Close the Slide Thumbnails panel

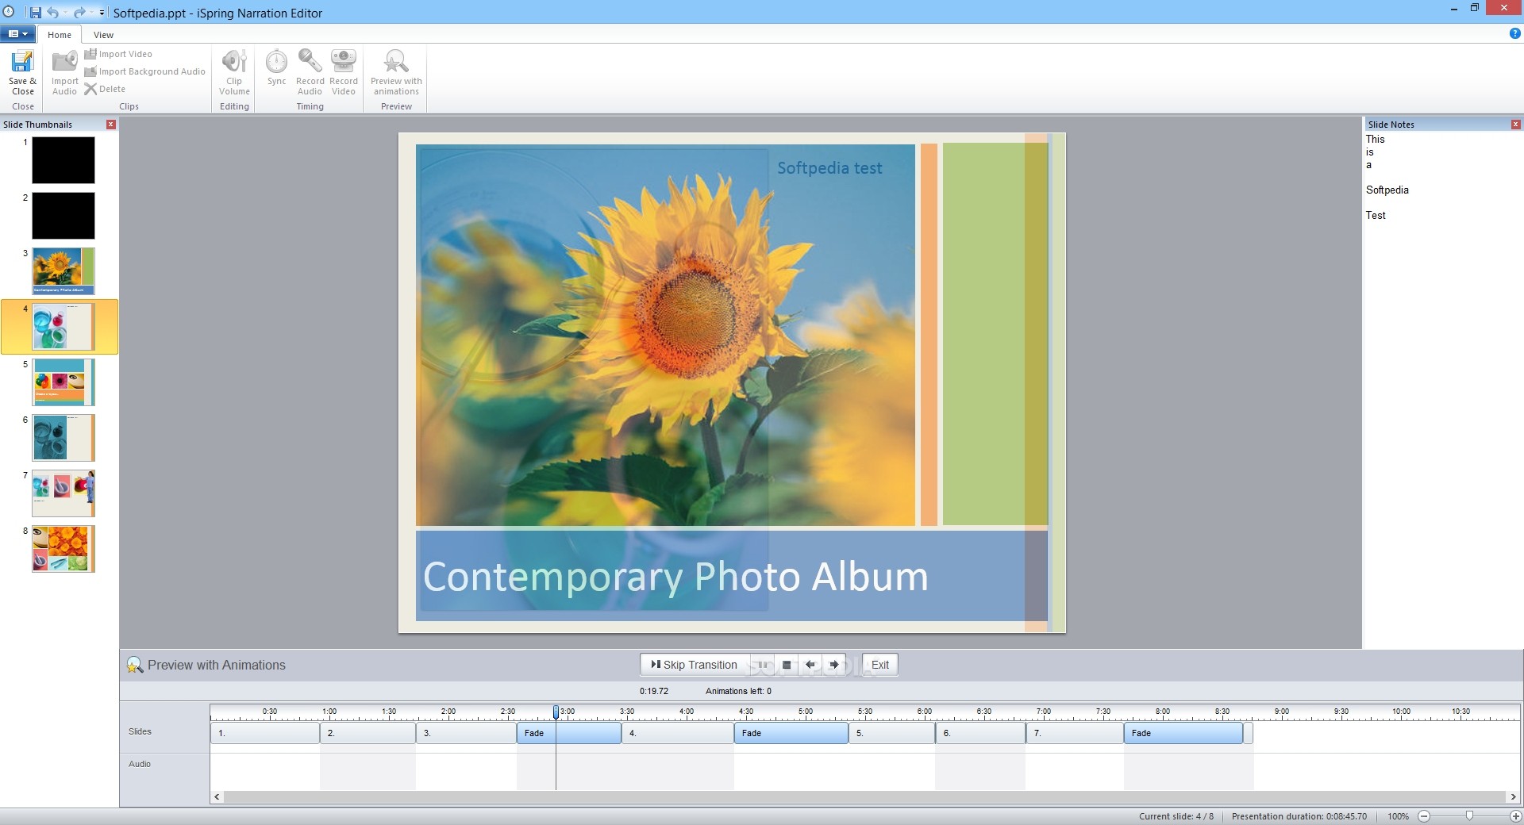pyautogui.click(x=111, y=125)
